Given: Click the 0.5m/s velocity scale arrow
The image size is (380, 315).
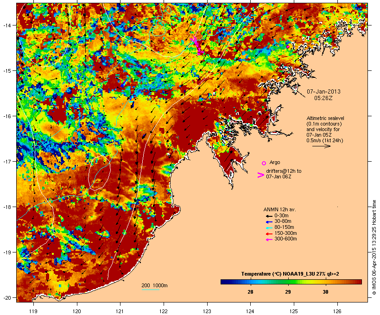Looking at the screenshot, I should (x=321, y=146).
